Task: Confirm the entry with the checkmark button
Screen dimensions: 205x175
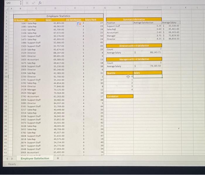Action: 33,3
